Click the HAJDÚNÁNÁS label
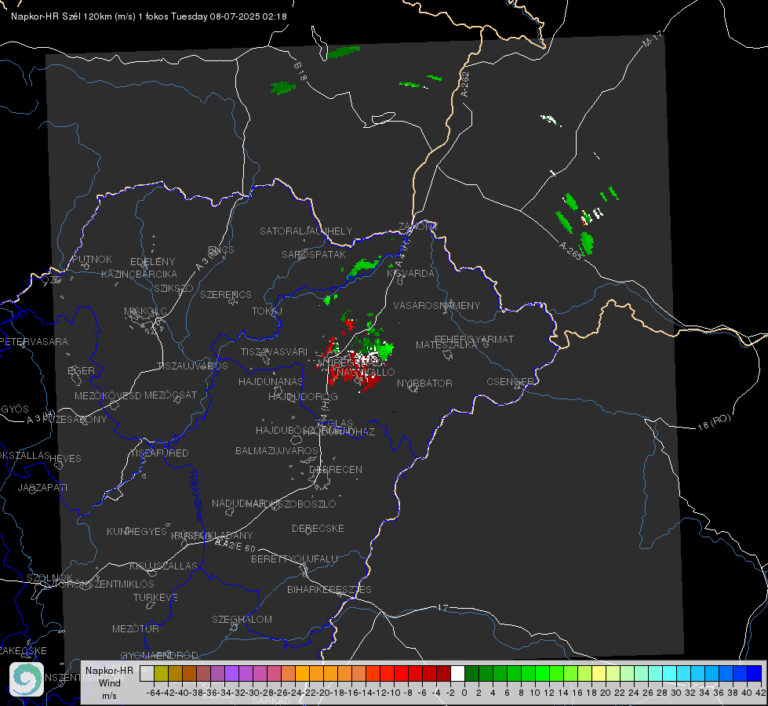 [x=271, y=381]
